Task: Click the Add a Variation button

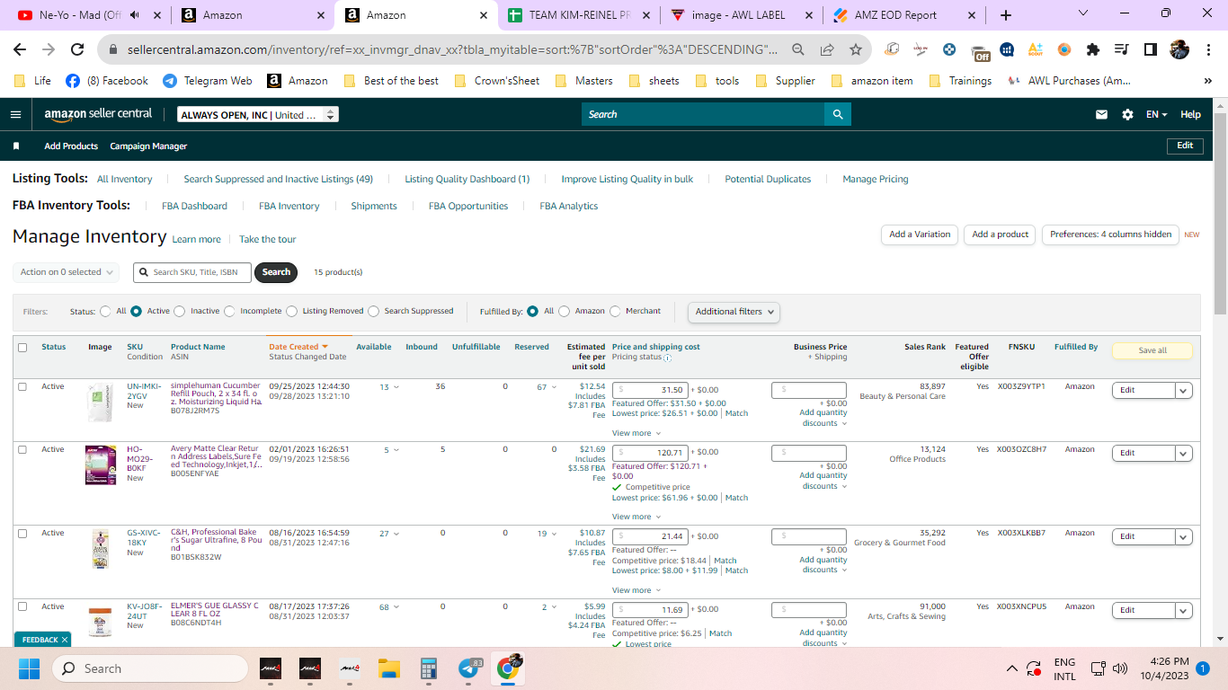Action: click(920, 234)
